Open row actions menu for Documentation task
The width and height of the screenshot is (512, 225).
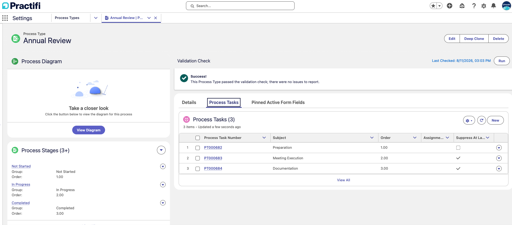click(x=499, y=169)
